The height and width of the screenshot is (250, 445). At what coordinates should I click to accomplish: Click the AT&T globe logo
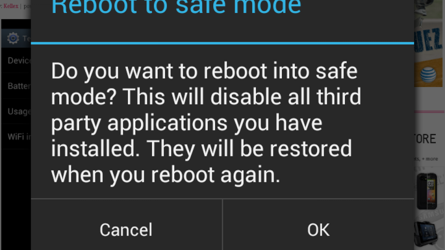428,75
